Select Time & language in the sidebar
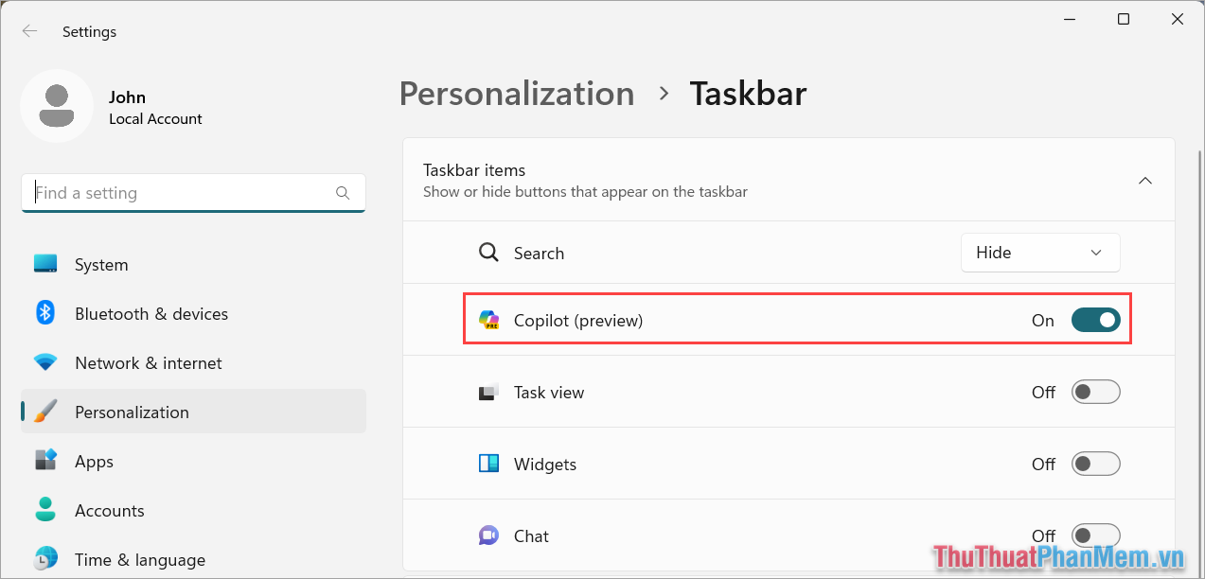The width and height of the screenshot is (1205, 579). [140, 559]
